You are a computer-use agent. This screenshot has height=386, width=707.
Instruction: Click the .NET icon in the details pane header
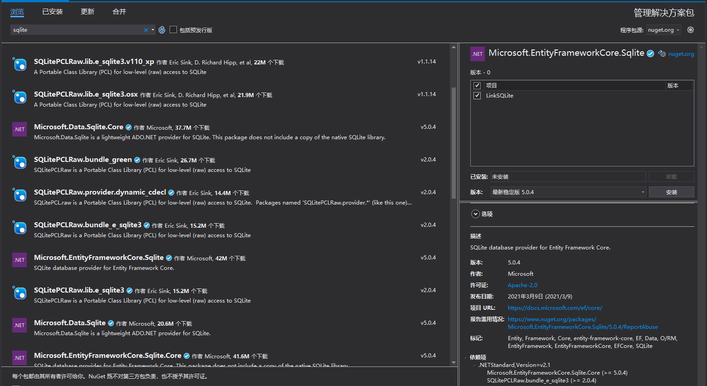click(477, 54)
